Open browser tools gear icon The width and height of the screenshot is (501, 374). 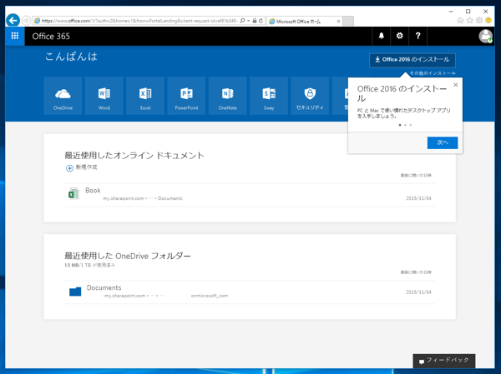click(x=479, y=20)
